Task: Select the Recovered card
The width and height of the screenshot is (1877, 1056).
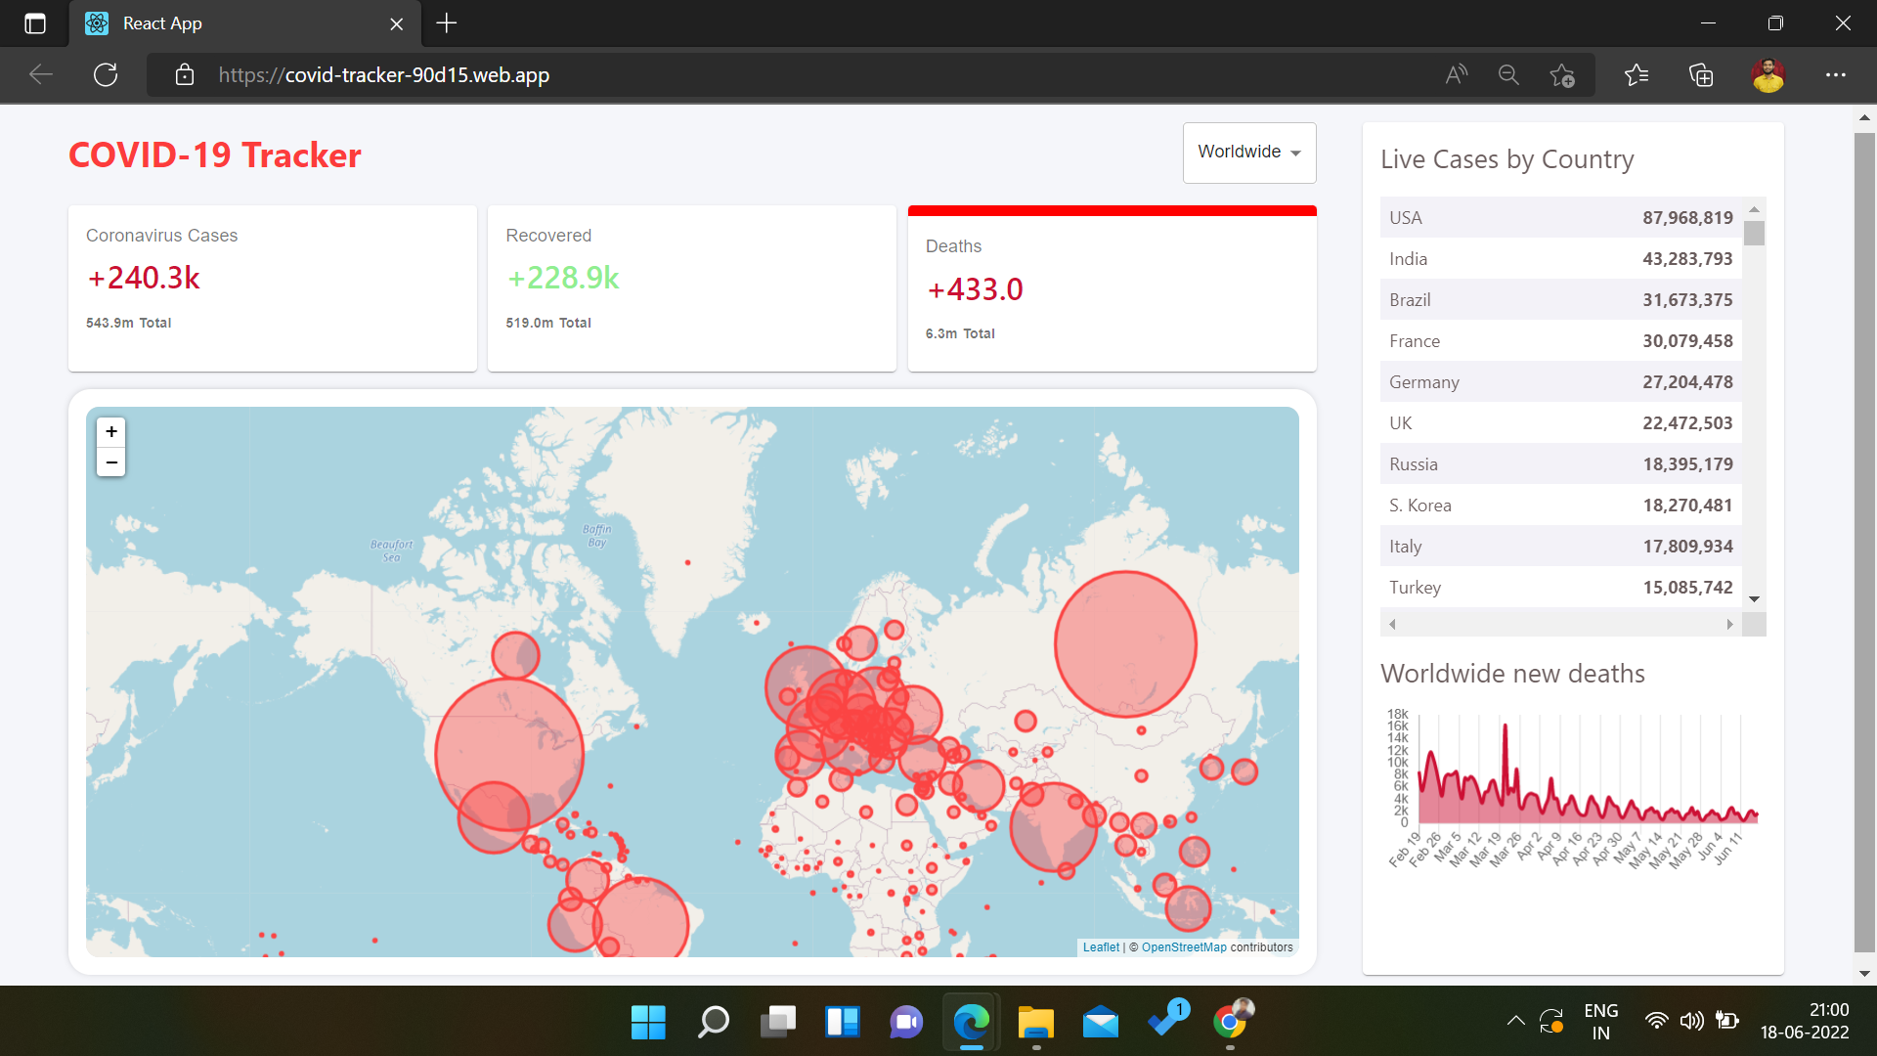Action: point(692,288)
